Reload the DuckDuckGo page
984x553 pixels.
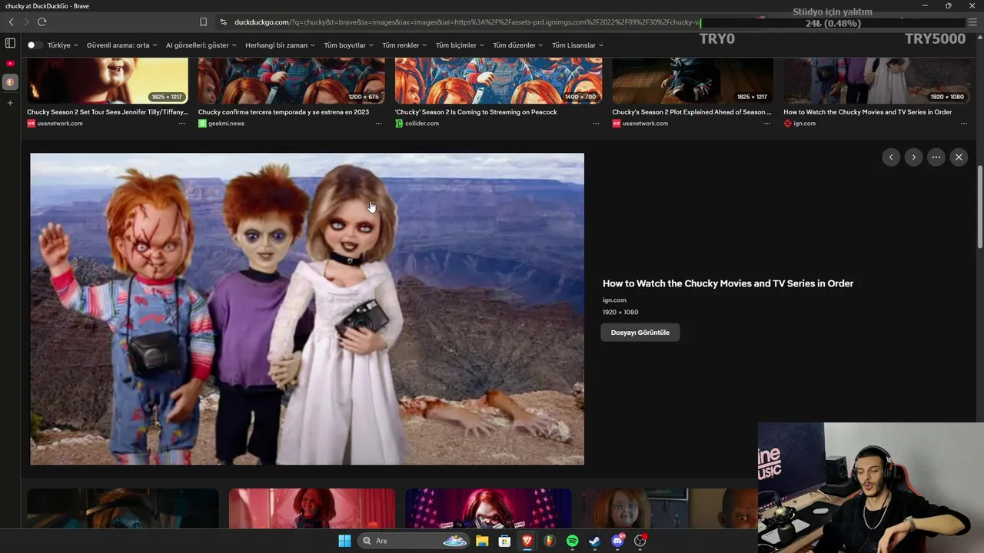[42, 22]
